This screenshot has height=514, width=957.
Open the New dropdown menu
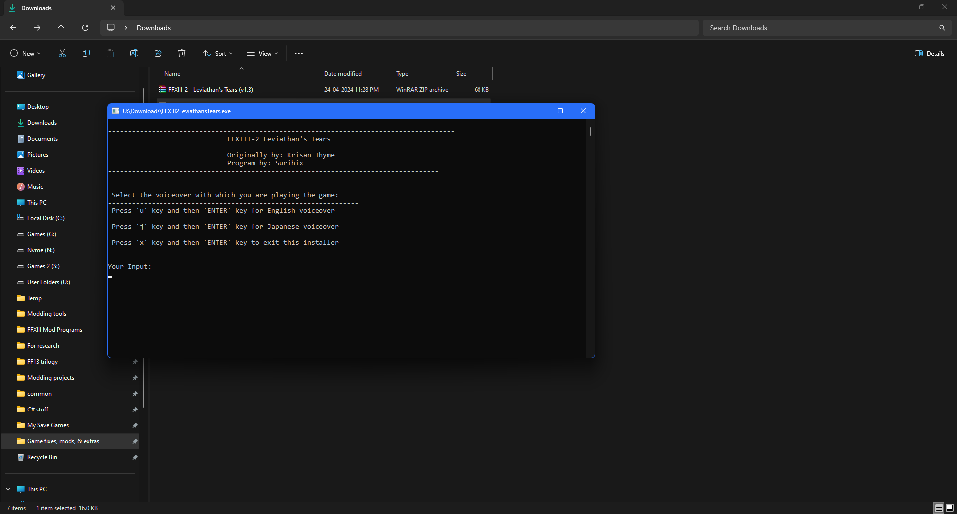pos(25,53)
